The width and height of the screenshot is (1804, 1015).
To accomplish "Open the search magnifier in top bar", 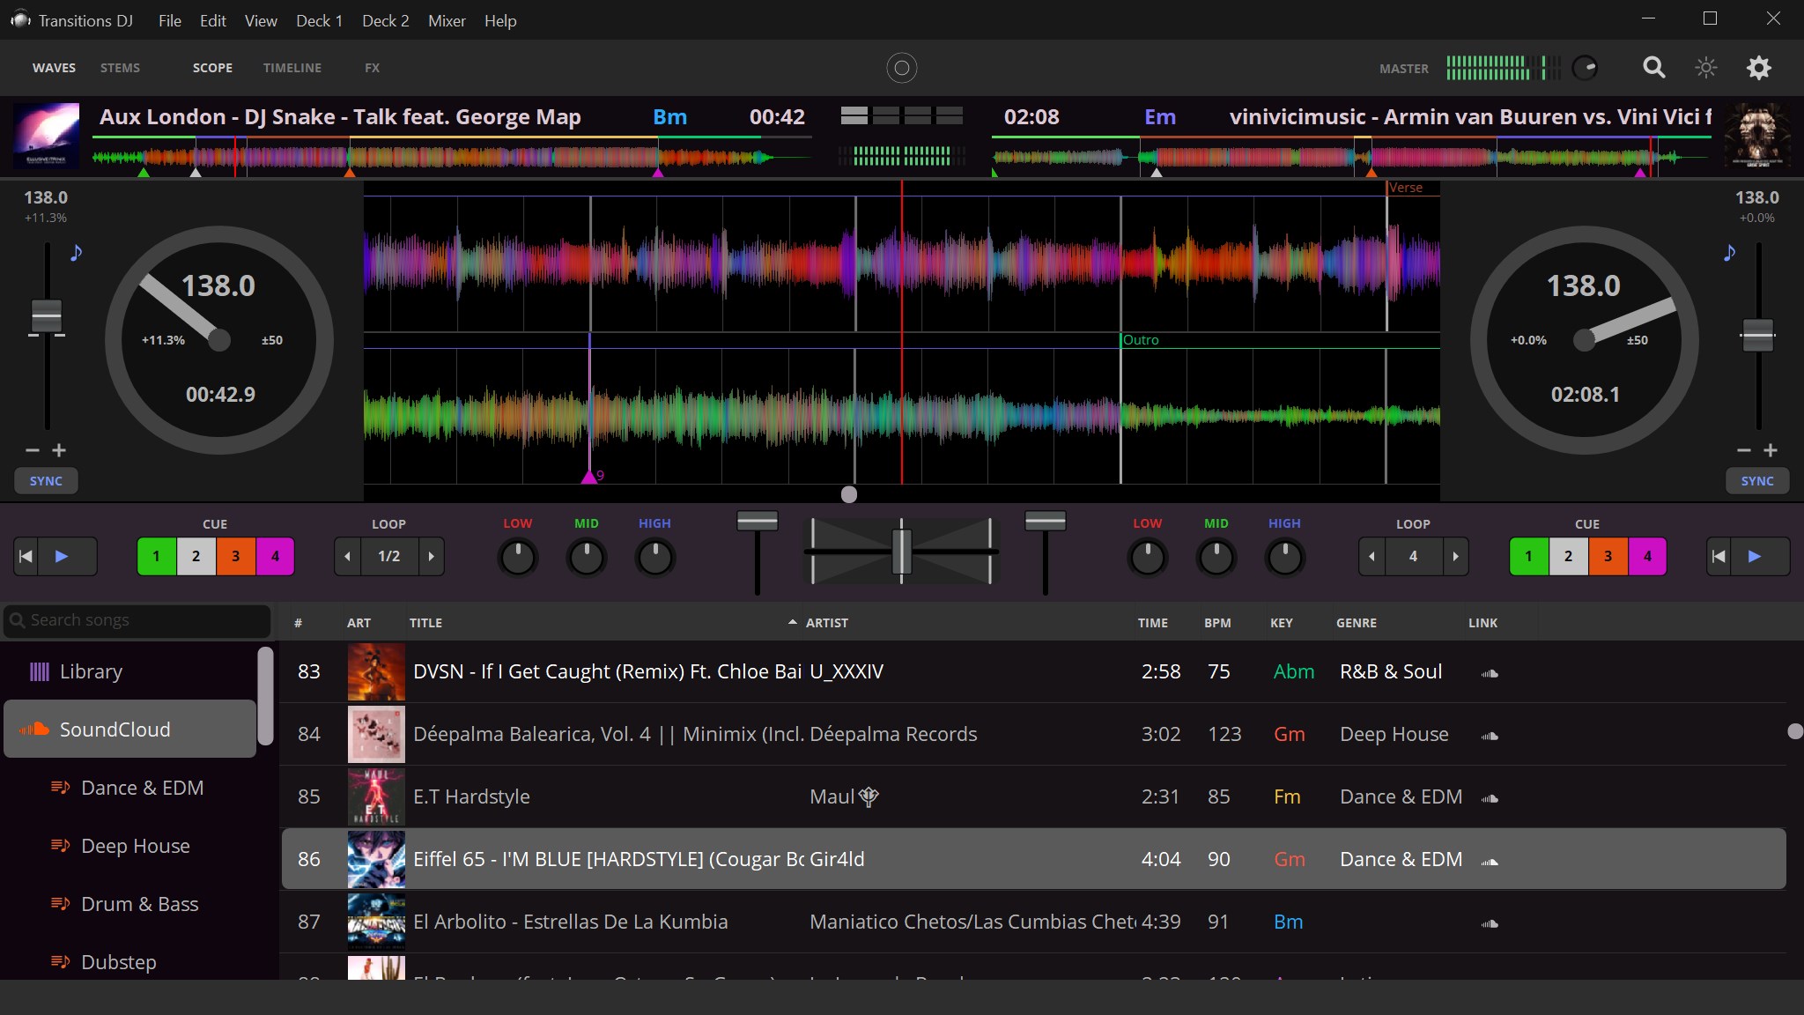I will pyautogui.click(x=1653, y=68).
